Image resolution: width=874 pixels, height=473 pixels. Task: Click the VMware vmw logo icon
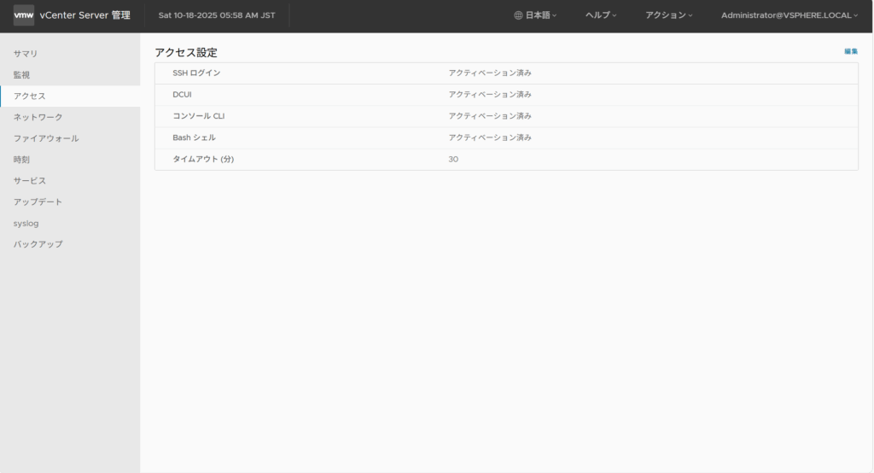point(24,15)
